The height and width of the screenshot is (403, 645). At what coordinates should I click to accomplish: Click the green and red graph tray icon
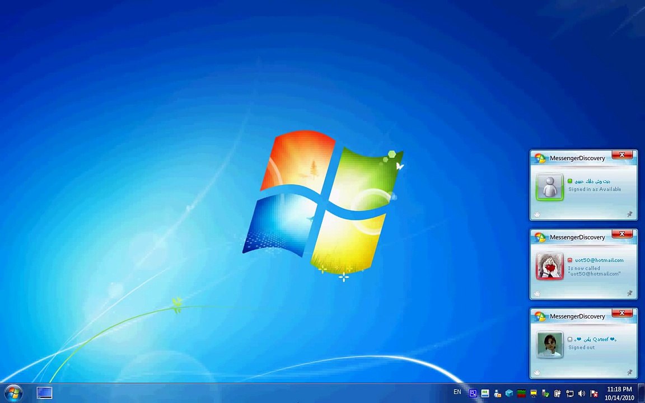point(521,393)
